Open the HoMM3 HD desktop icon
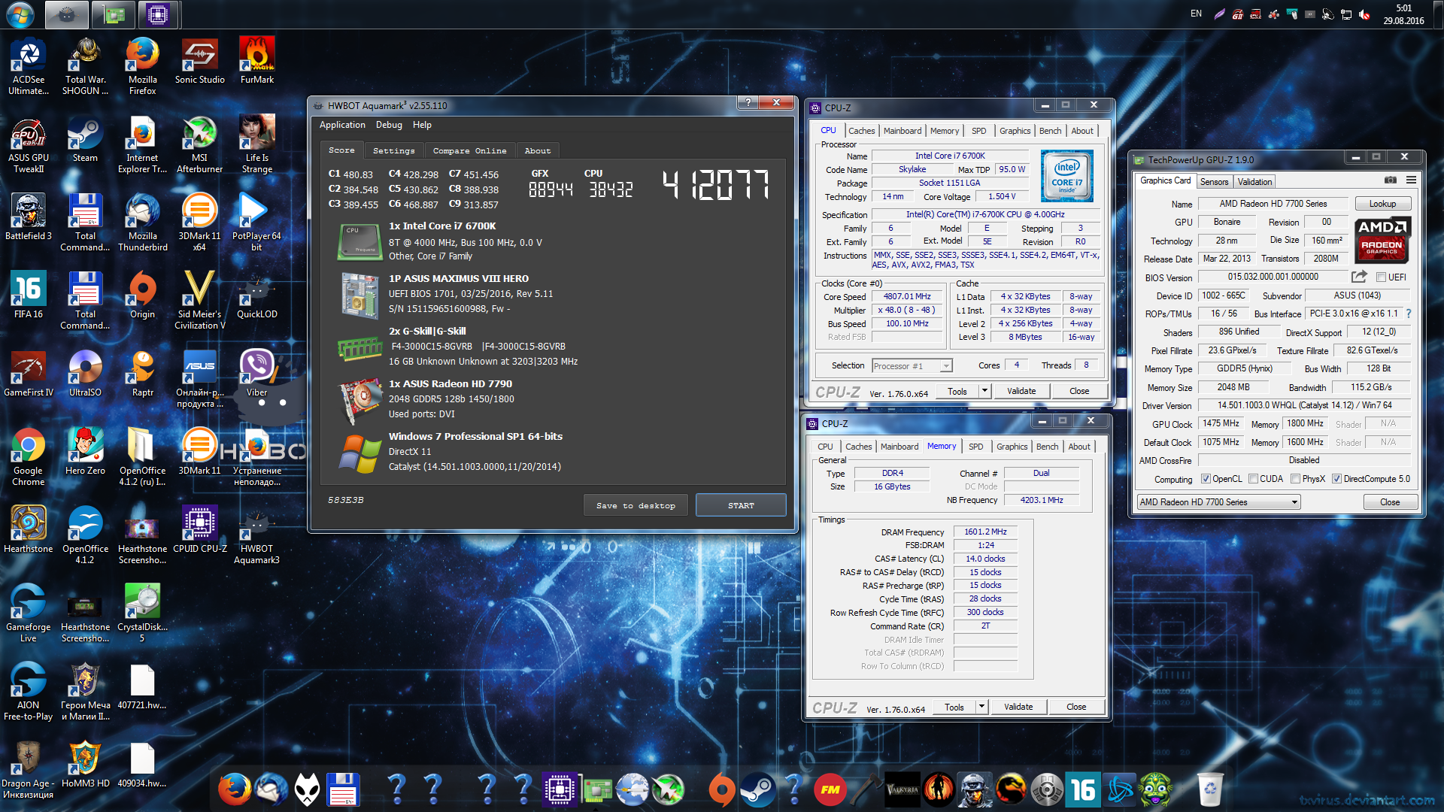The width and height of the screenshot is (1444, 812). tap(85, 765)
